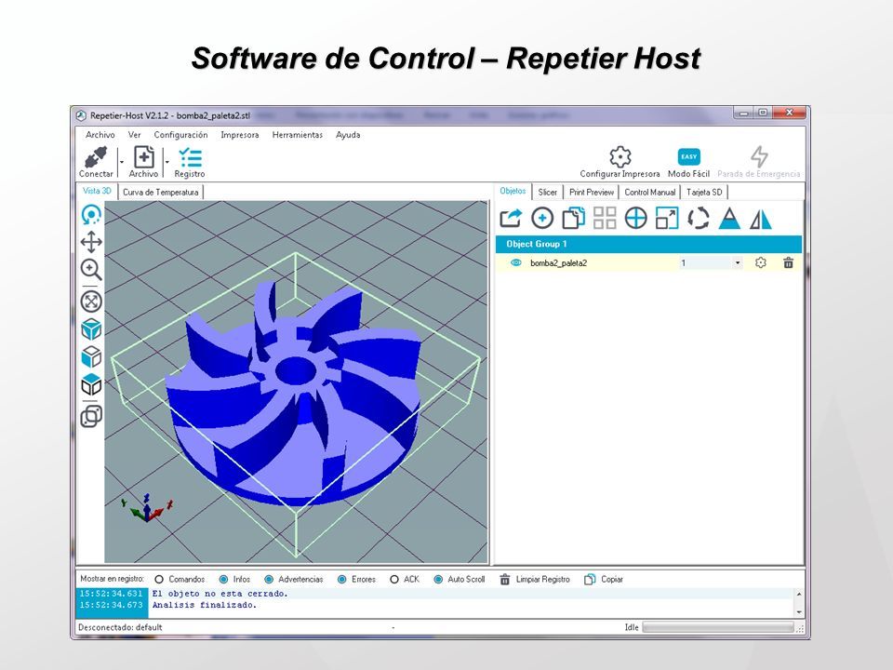Expand the Archivo toolbar dropdown arrow
This screenshot has height=670, width=893.
pyautogui.click(x=167, y=162)
